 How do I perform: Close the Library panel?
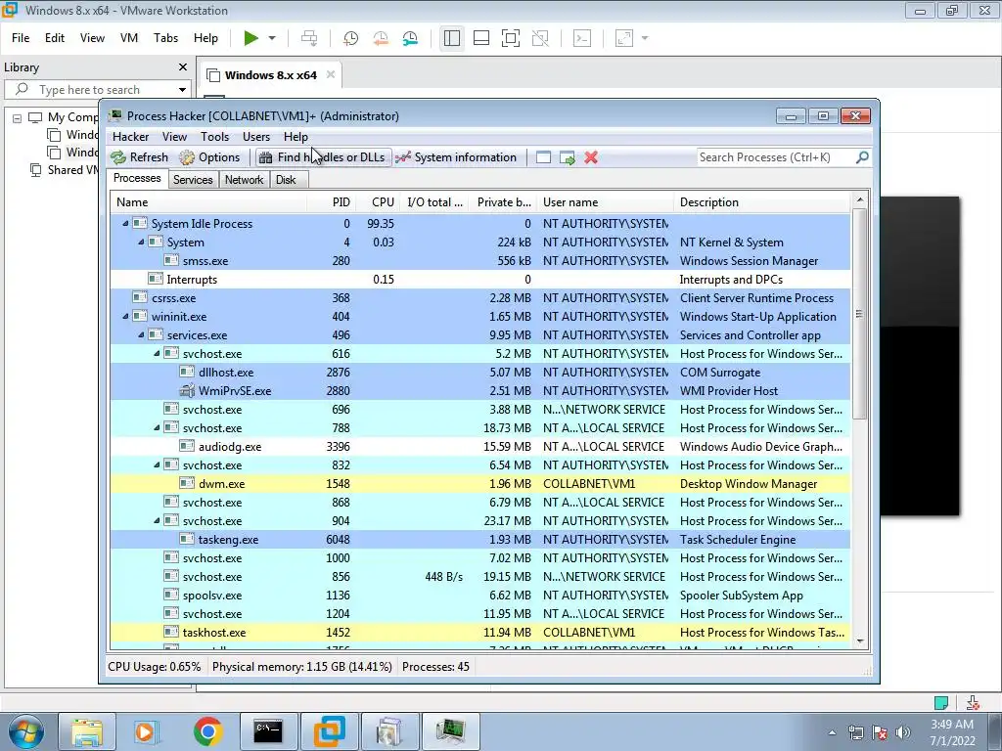click(183, 67)
